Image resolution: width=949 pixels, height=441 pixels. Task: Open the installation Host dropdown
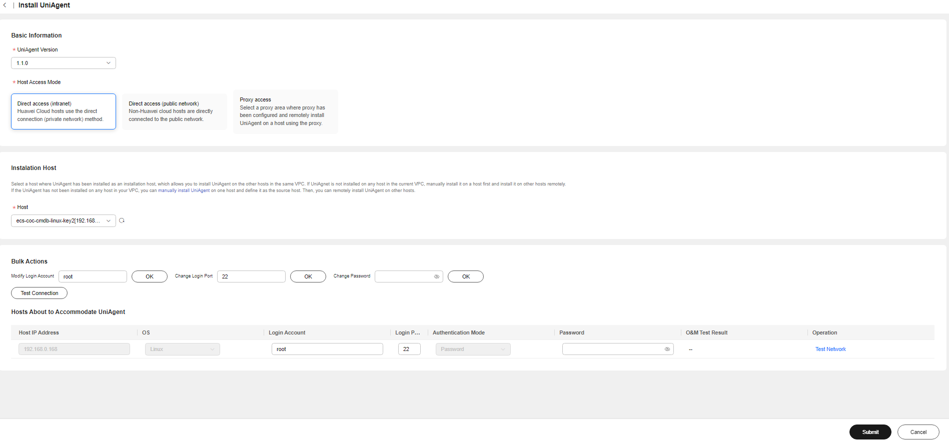click(64, 220)
